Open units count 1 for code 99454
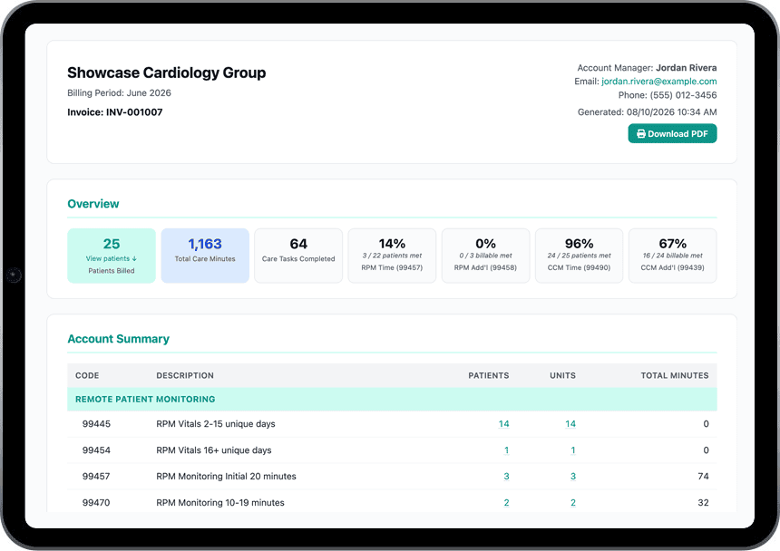 (x=573, y=450)
